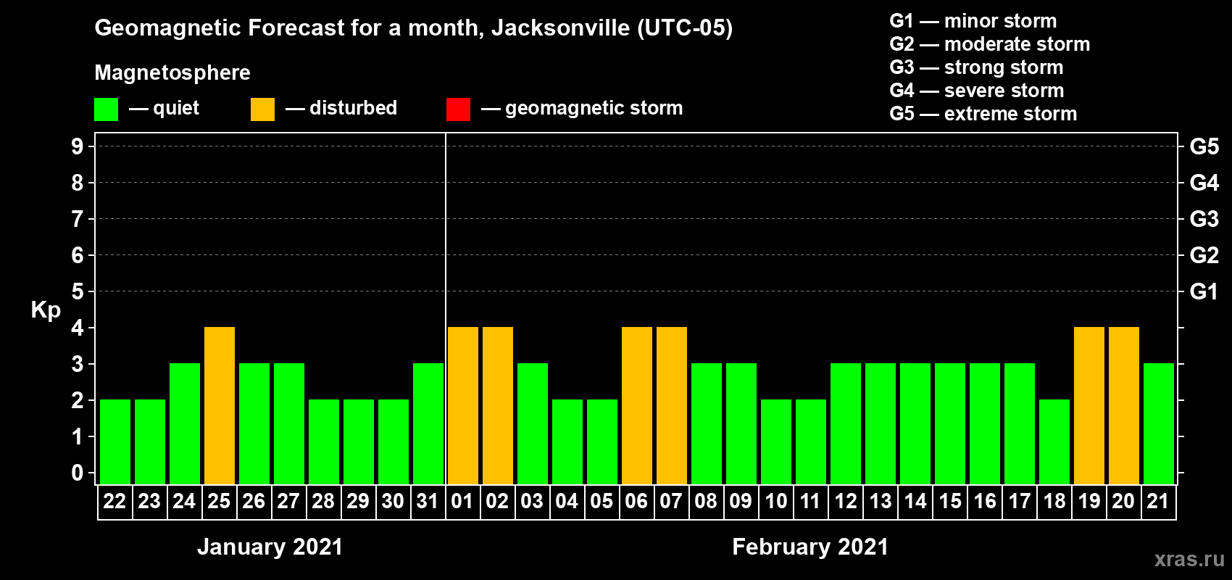Viewport: 1232px width, 580px height.
Task: Click the orange bar for February 20
Action: [1124, 405]
